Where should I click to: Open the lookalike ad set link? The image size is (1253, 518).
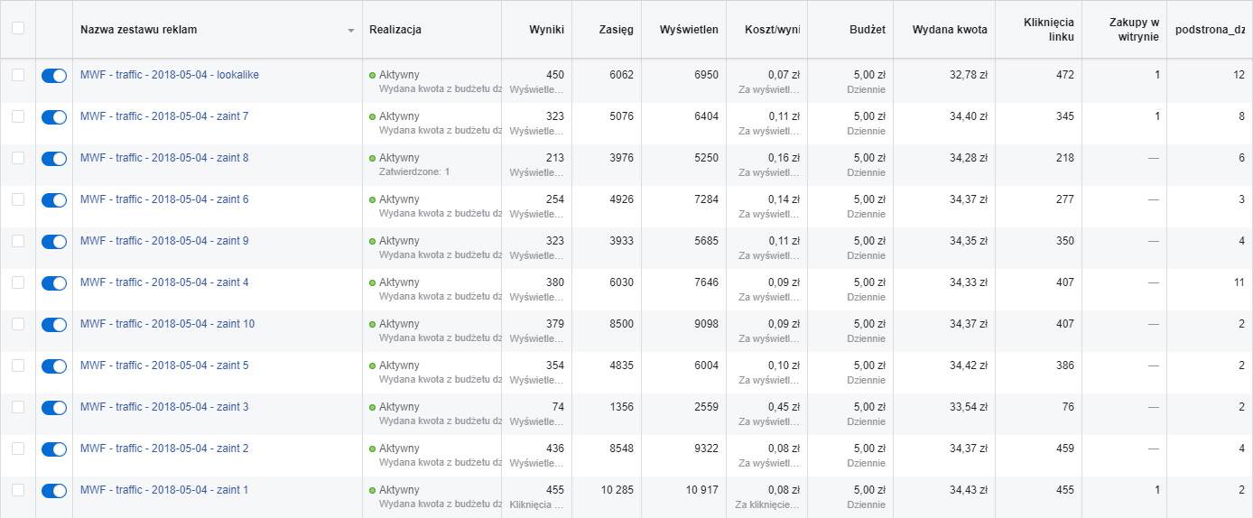point(169,75)
